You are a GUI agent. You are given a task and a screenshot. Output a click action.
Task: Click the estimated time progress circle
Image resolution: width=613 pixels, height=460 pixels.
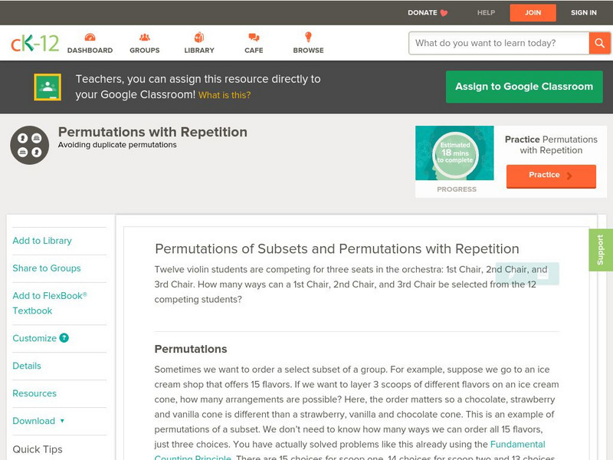(455, 154)
